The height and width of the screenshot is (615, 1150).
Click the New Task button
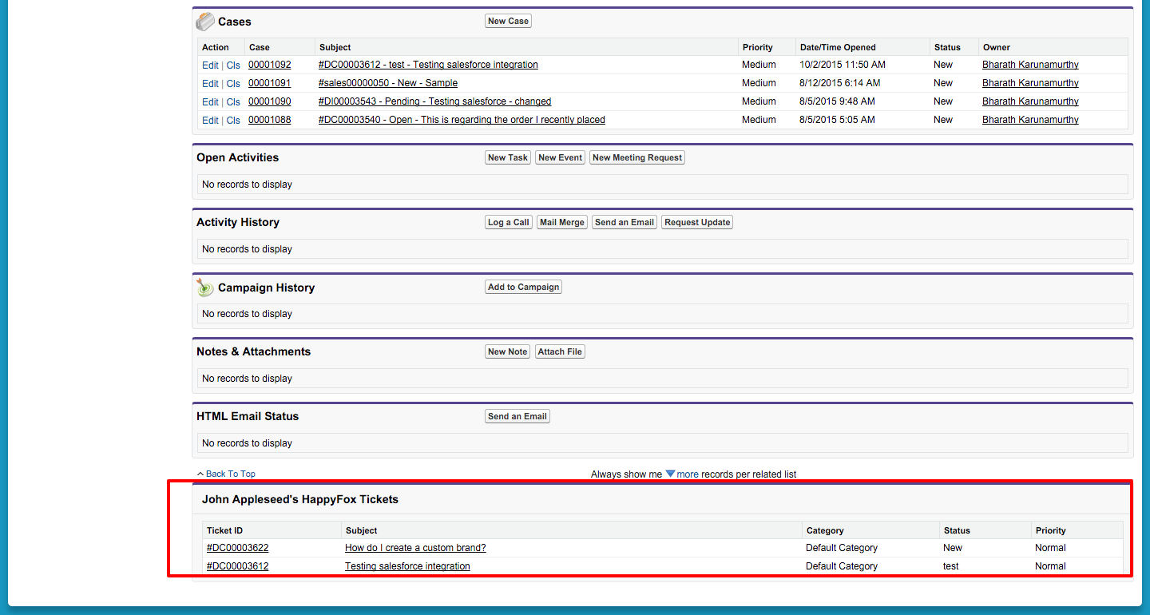coord(508,157)
